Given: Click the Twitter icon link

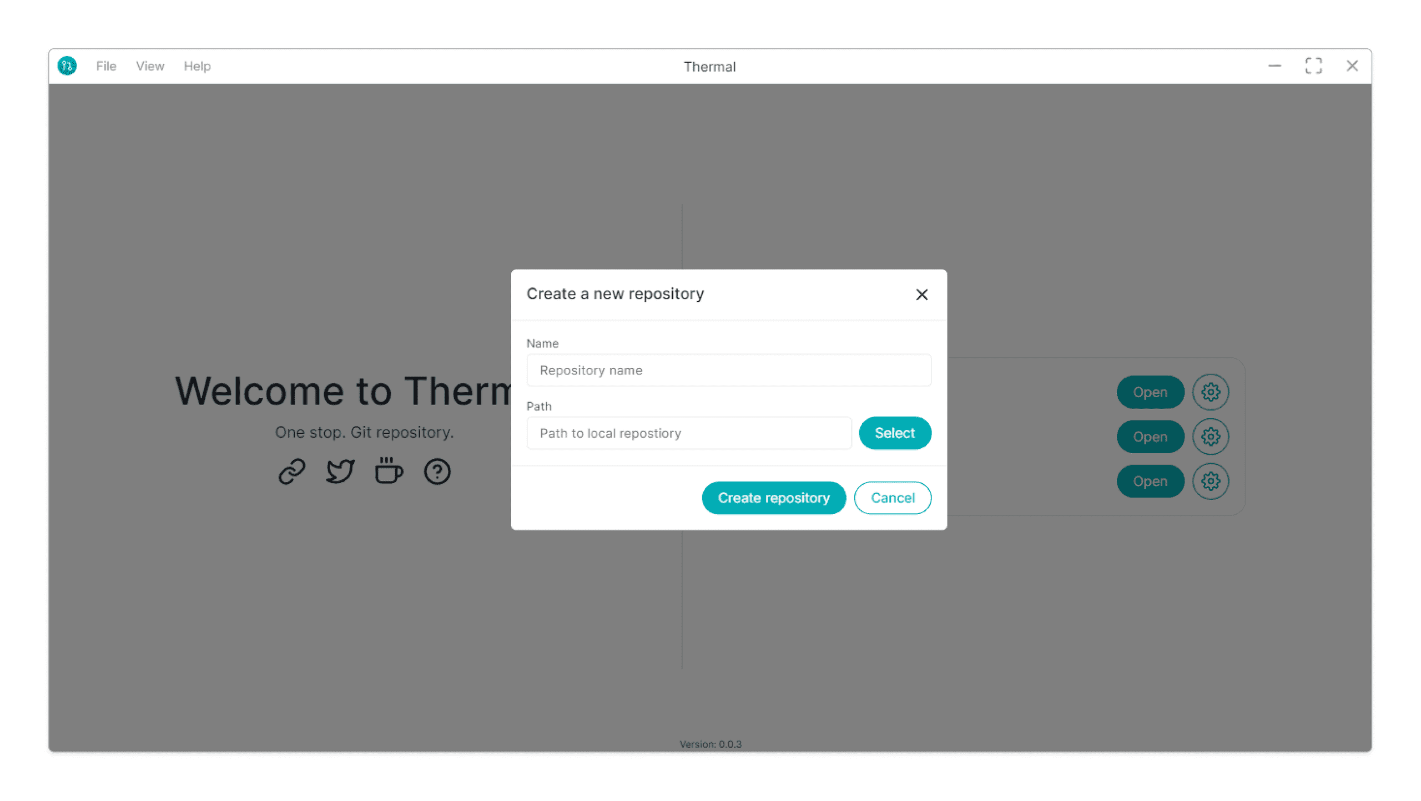Looking at the screenshot, I should 340,472.
